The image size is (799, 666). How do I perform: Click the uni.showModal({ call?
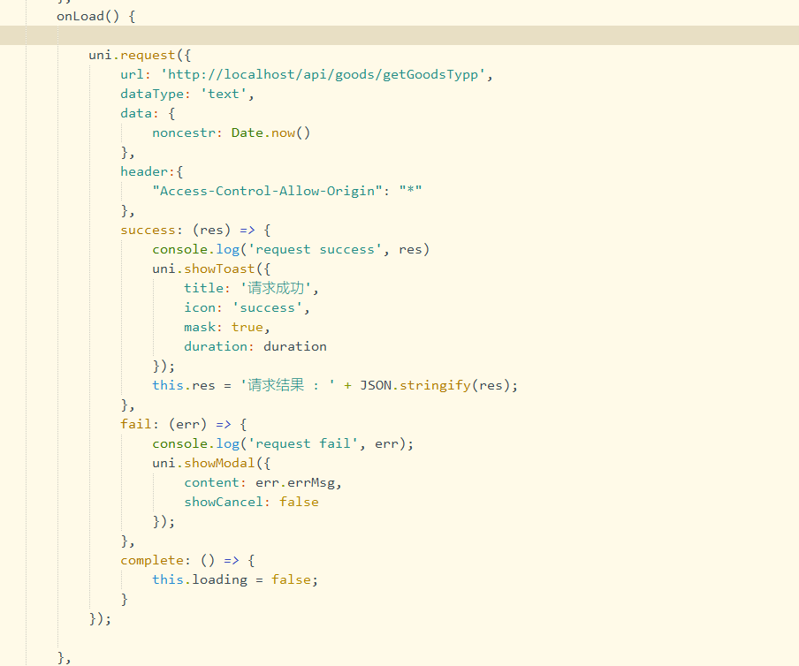(211, 464)
